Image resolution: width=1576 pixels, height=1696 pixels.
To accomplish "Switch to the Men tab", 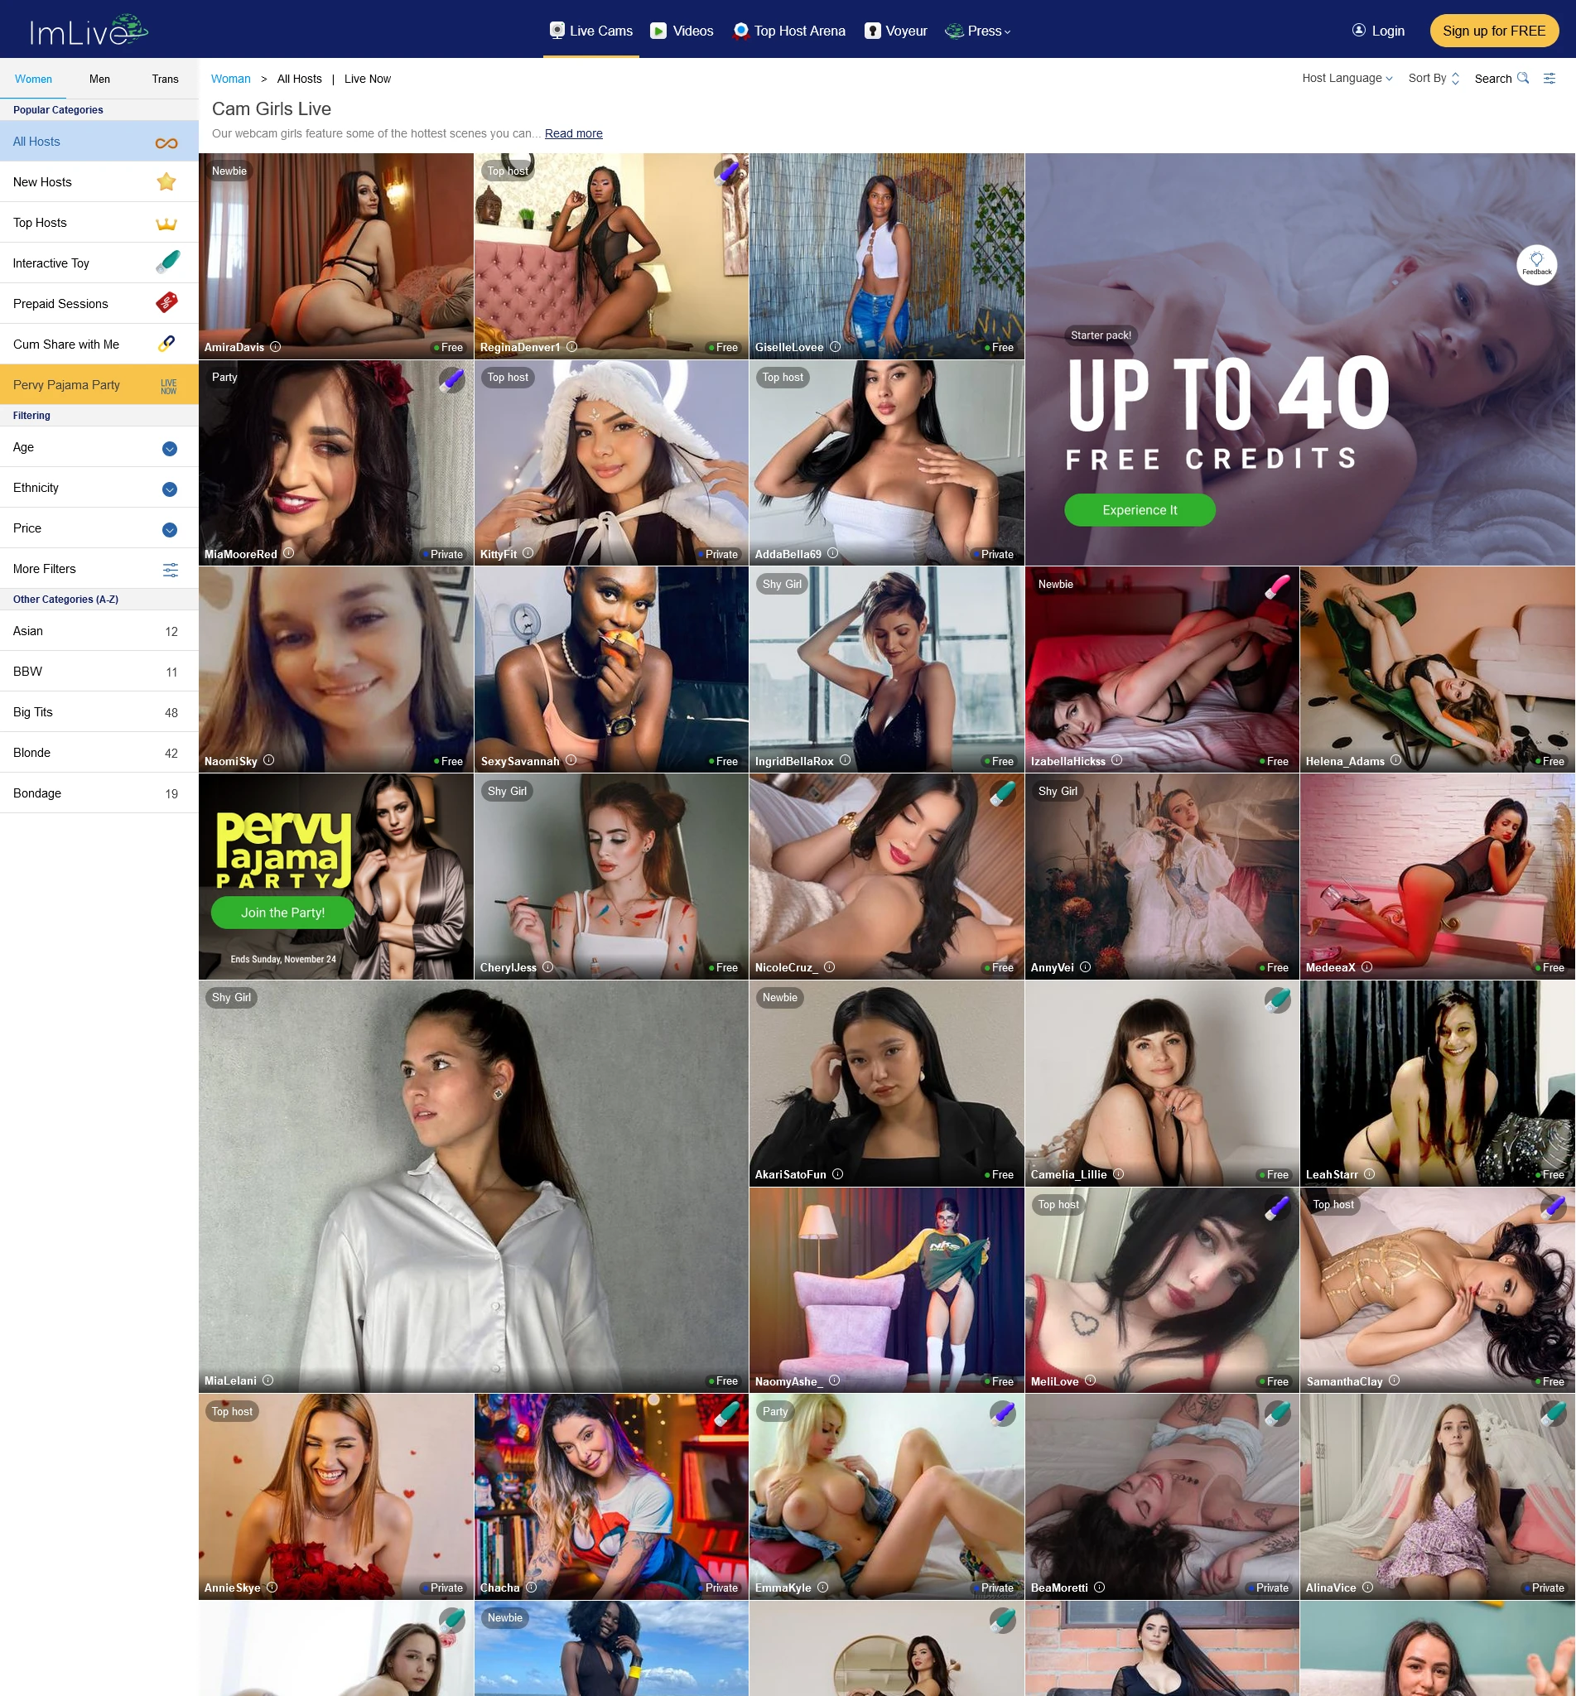I will (99, 79).
